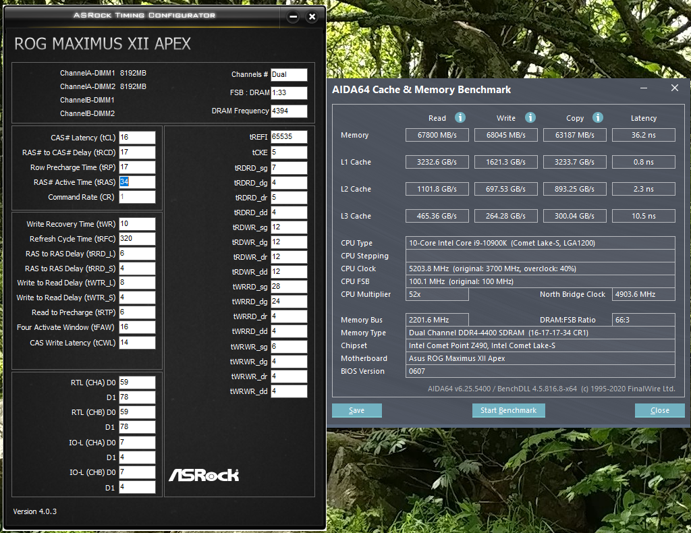Click the Copy info icon in AIDA64
The image size is (691, 533).
pyautogui.click(x=598, y=117)
